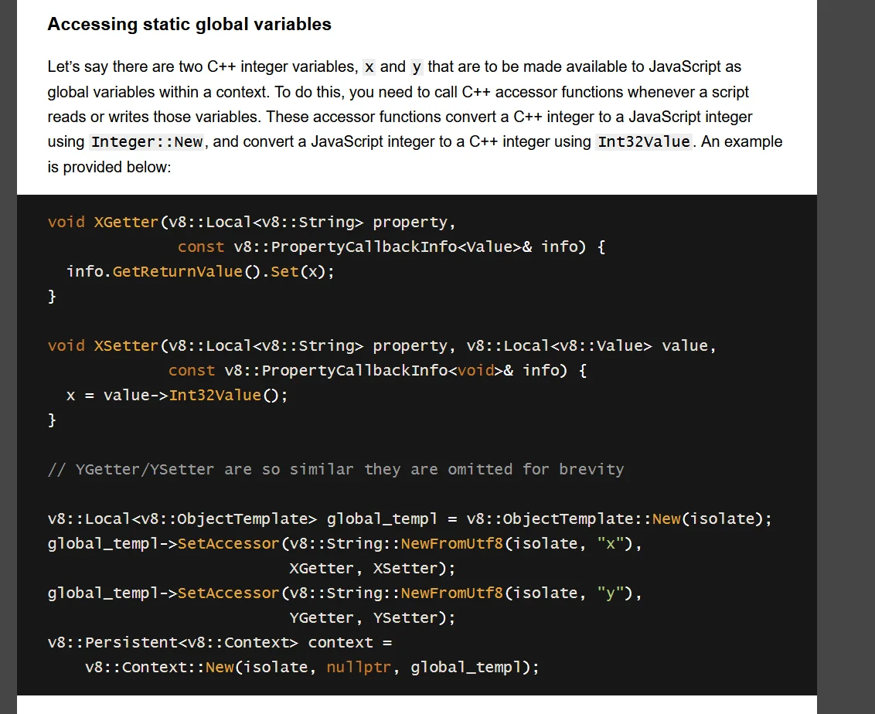
Task: Click the GetReturnValue method call
Action: pos(177,272)
